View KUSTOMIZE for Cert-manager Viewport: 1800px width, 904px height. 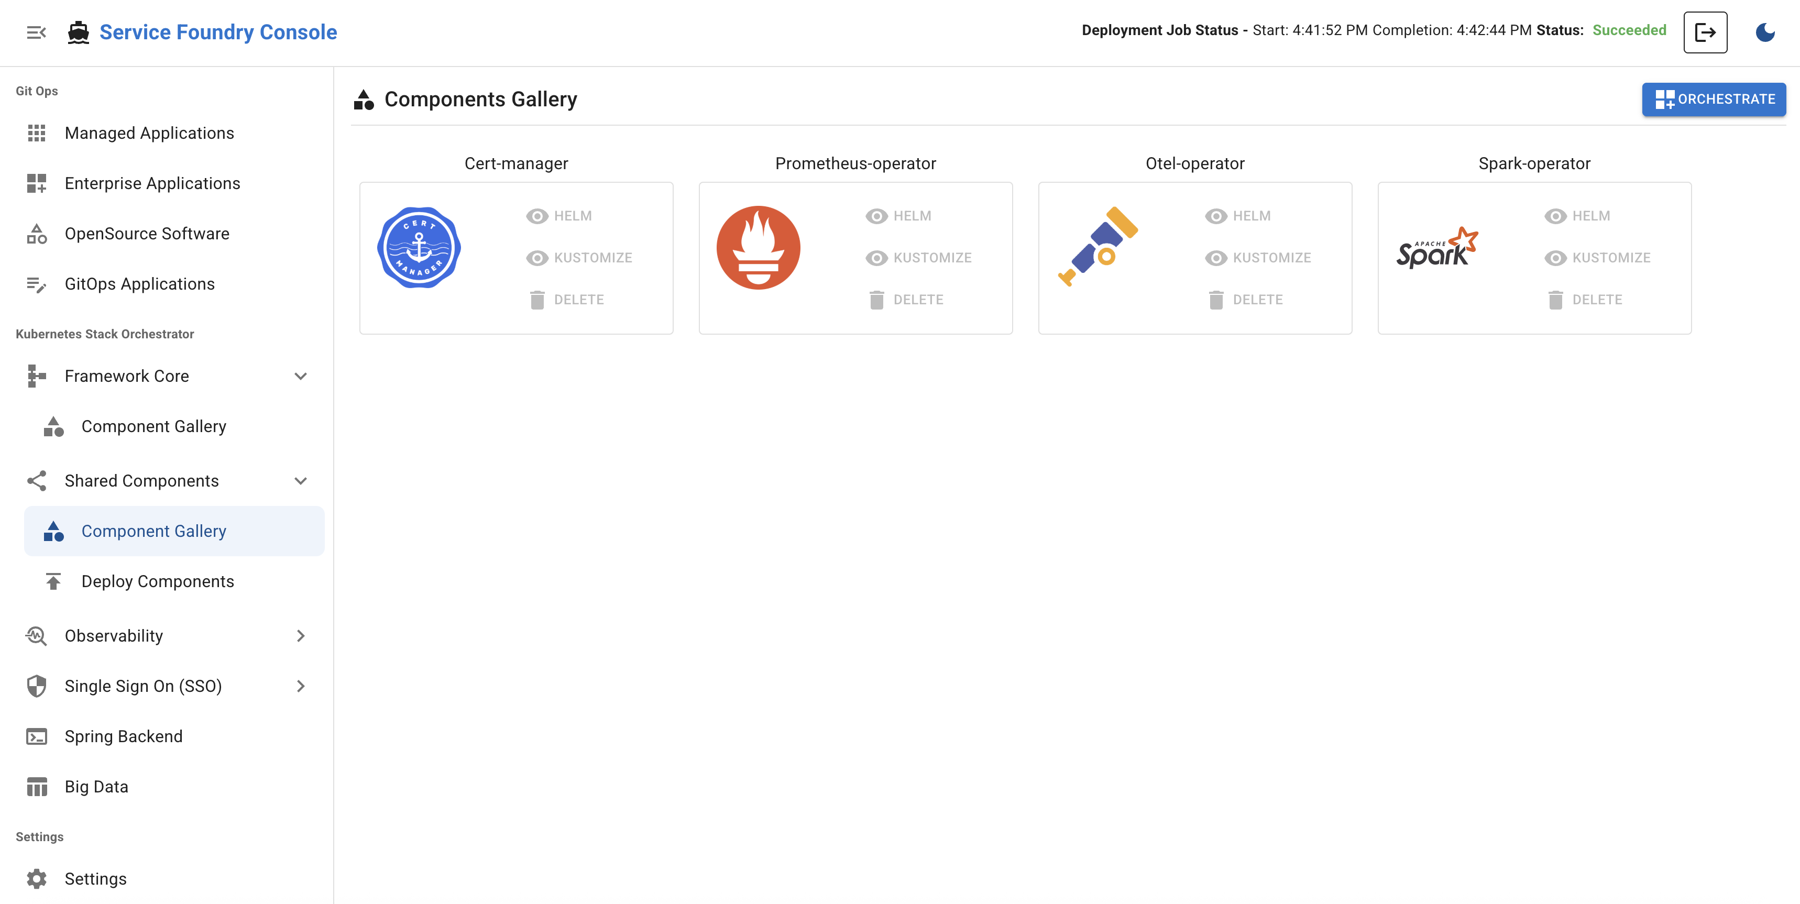point(579,258)
